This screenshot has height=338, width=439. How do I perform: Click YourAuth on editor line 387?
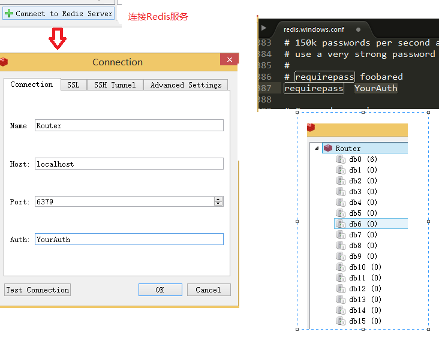tap(375, 88)
